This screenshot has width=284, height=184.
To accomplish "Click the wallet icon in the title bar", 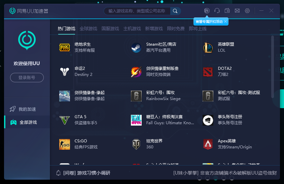I will click(227, 11).
